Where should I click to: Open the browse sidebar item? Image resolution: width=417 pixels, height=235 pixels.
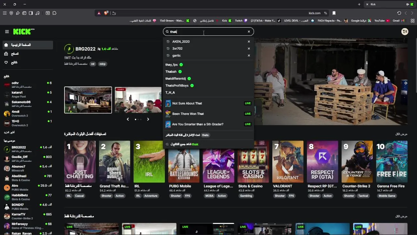point(28,54)
